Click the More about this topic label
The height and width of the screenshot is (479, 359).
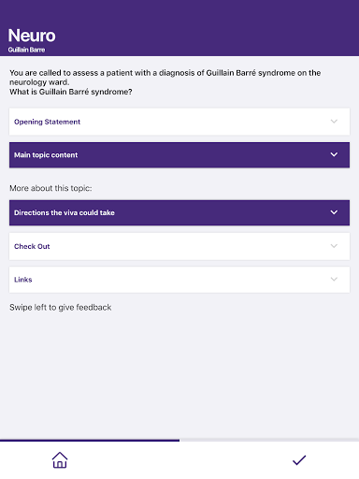click(x=50, y=188)
